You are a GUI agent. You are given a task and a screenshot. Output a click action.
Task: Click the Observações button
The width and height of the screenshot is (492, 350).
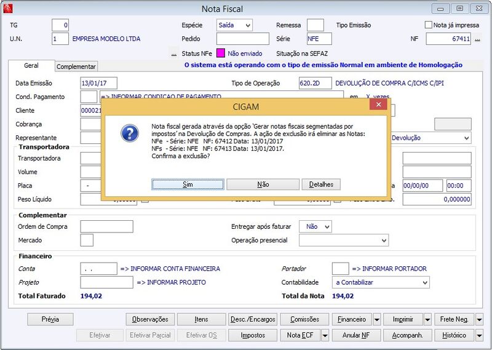click(x=150, y=319)
